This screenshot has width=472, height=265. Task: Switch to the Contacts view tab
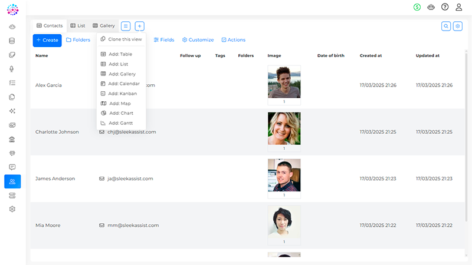click(x=50, y=26)
